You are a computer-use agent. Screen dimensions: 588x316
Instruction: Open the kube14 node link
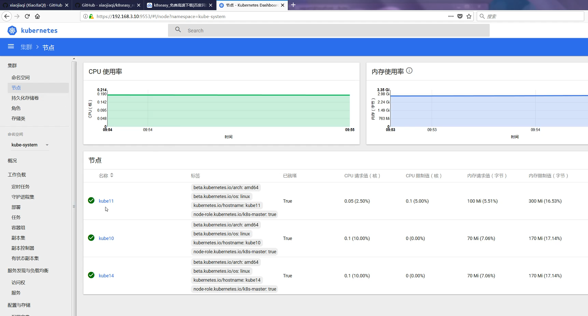(x=106, y=275)
